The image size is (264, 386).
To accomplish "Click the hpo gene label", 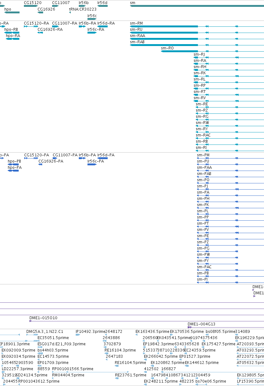I will tap(8, 9).
